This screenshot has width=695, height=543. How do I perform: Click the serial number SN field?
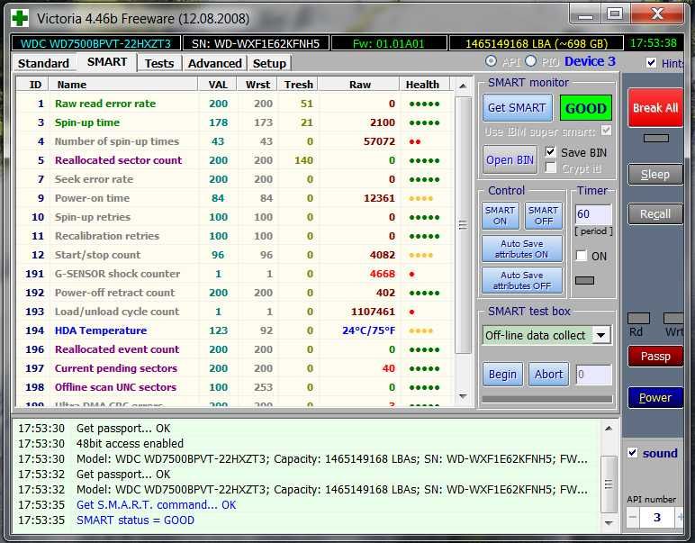click(256, 43)
